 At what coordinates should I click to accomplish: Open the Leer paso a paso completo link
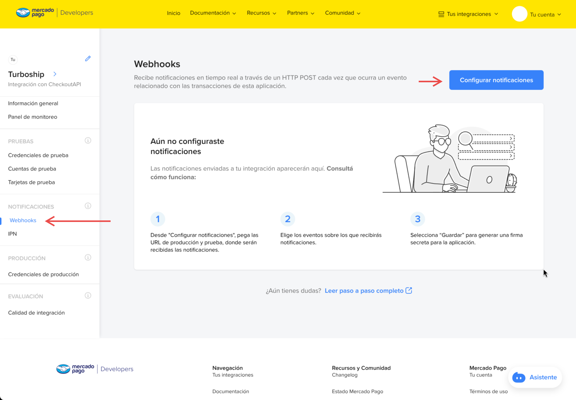(364, 290)
